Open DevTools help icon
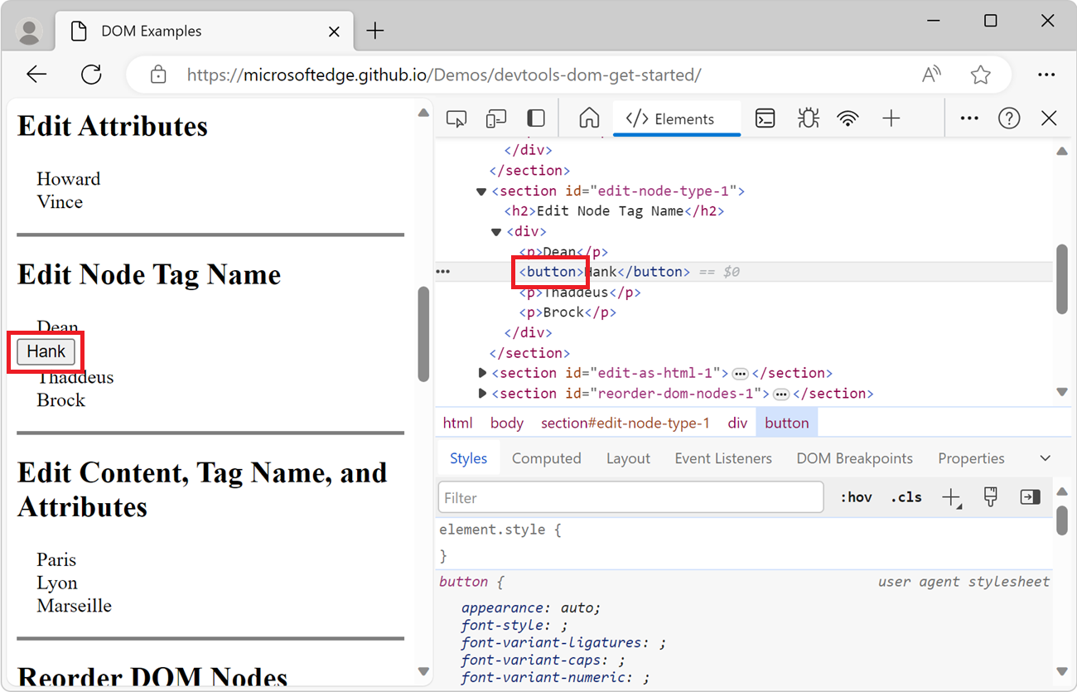Image resolution: width=1077 pixels, height=692 pixels. point(1008,118)
